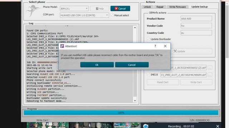Click the Write Cert status bar text

(x=42, y=120)
